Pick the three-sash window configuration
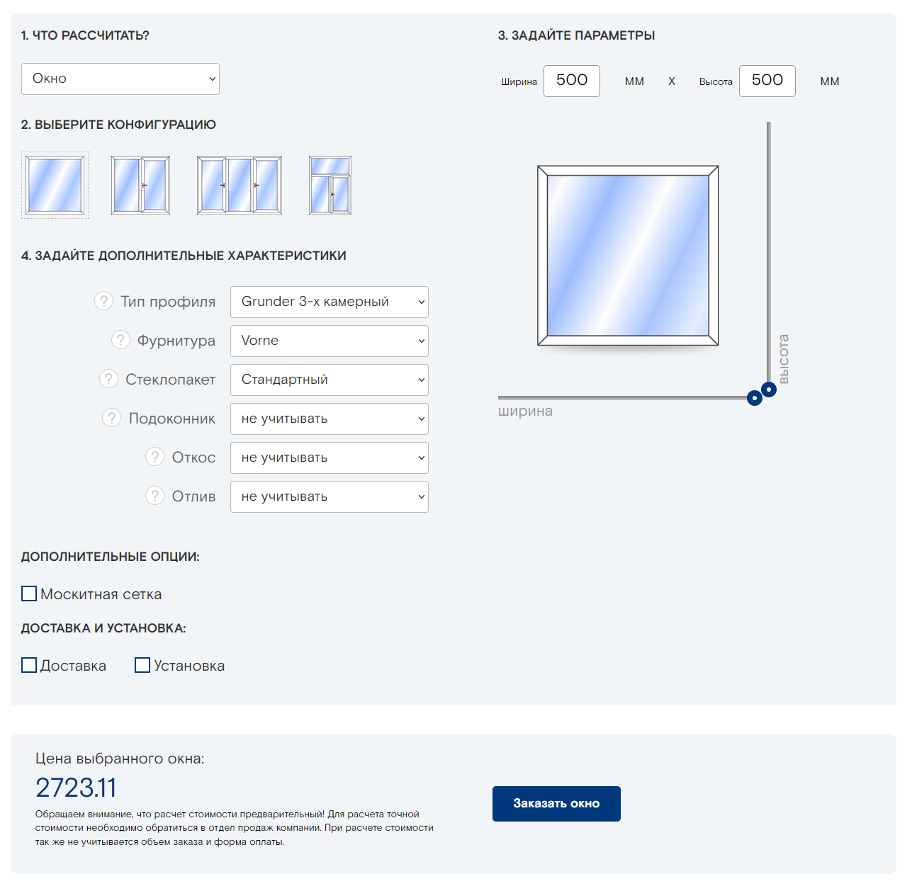 click(240, 186)
